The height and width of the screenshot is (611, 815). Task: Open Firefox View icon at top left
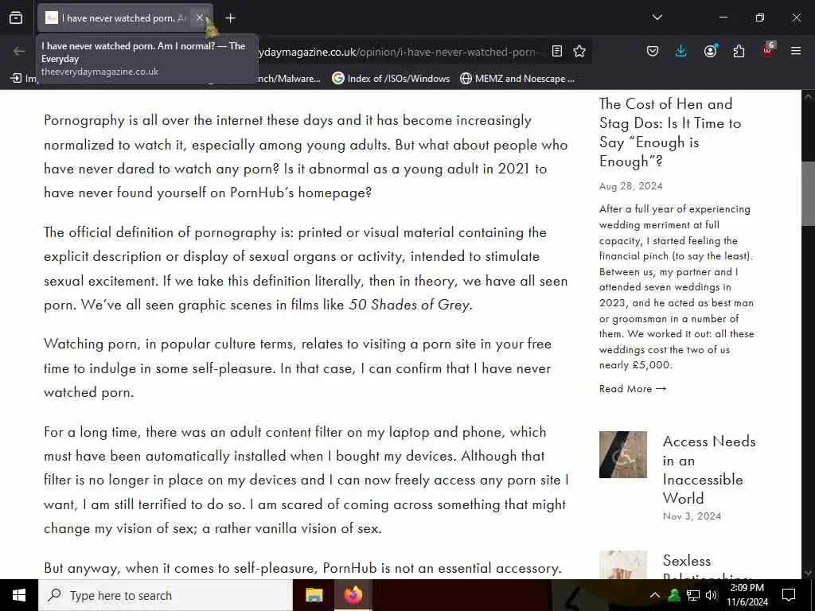tap(16, 18)
